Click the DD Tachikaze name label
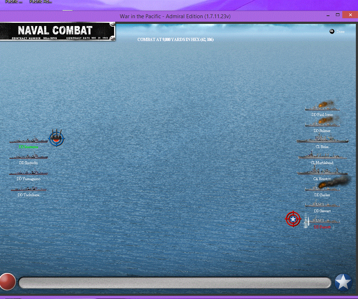Screen dimensions: 358x299 29,195
